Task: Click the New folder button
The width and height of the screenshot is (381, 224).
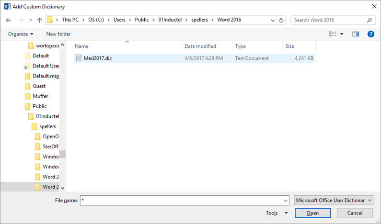Action: click(x=58, y=34)
